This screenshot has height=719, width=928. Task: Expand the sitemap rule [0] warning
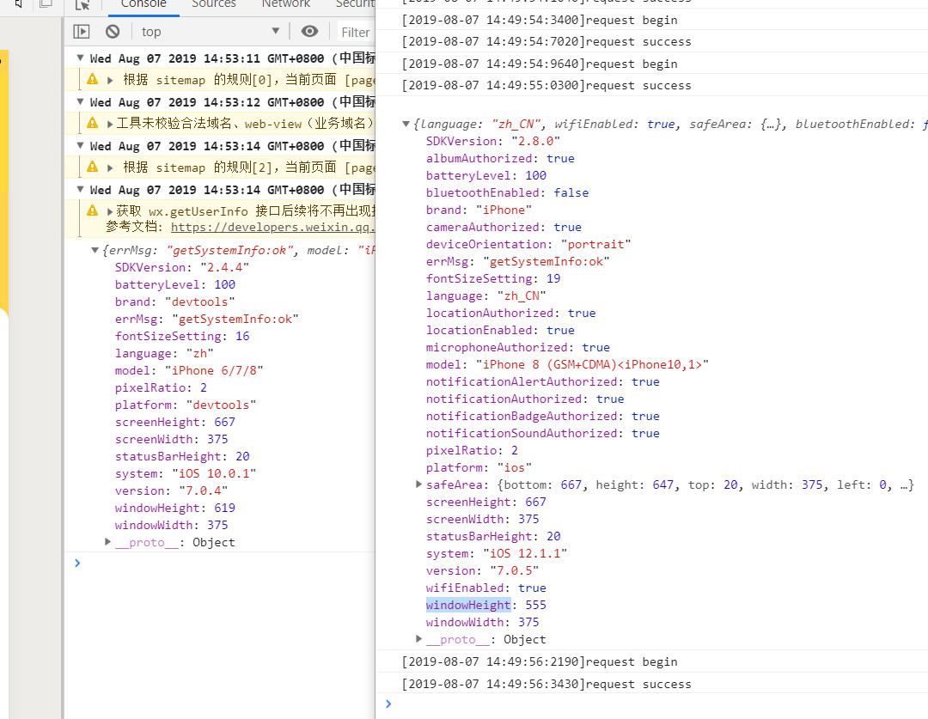point(110,80)
